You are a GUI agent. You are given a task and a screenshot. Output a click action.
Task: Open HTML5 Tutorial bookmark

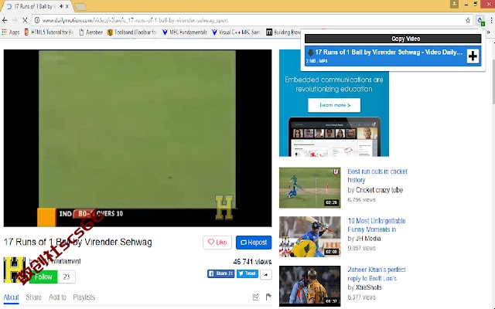[x=48, y=32]
